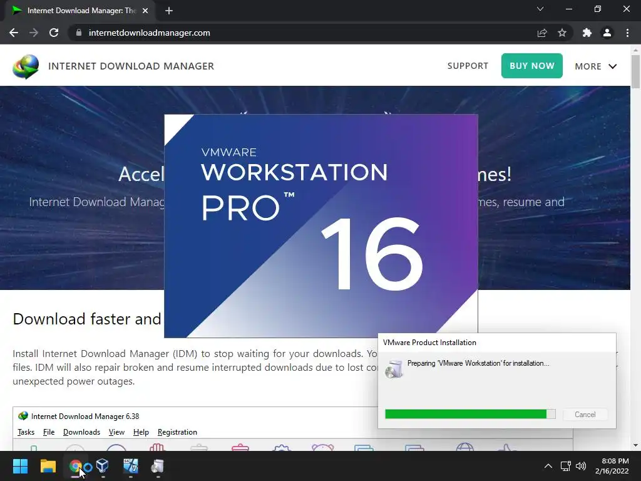This screenshot has width=641, height=481.
Task: Close the Internet Download Manager tab
Action: 145,11
